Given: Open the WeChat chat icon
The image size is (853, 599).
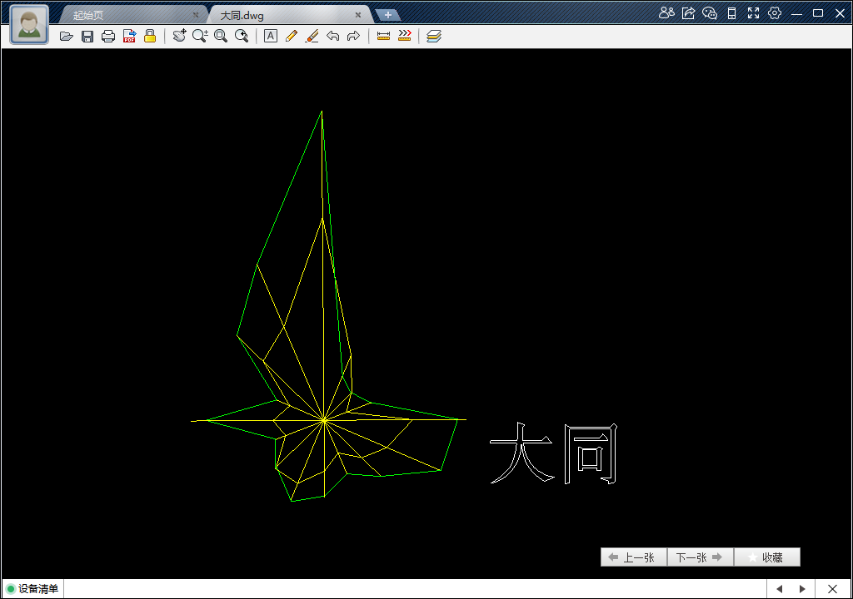Looking at the screenshot, I should coord(710,13).
